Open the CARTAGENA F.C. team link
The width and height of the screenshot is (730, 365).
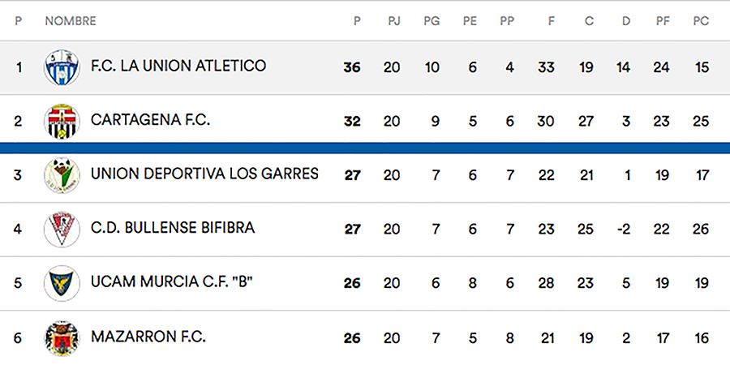pyautogui.click(x=150, y=120)
